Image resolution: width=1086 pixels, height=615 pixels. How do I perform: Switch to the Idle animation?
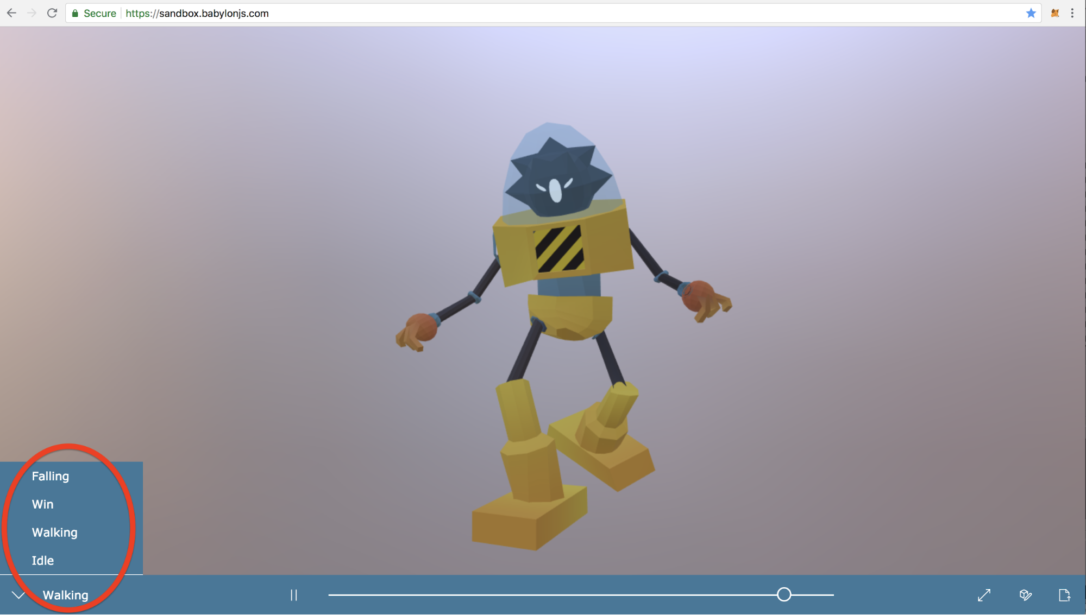(42, 561)
